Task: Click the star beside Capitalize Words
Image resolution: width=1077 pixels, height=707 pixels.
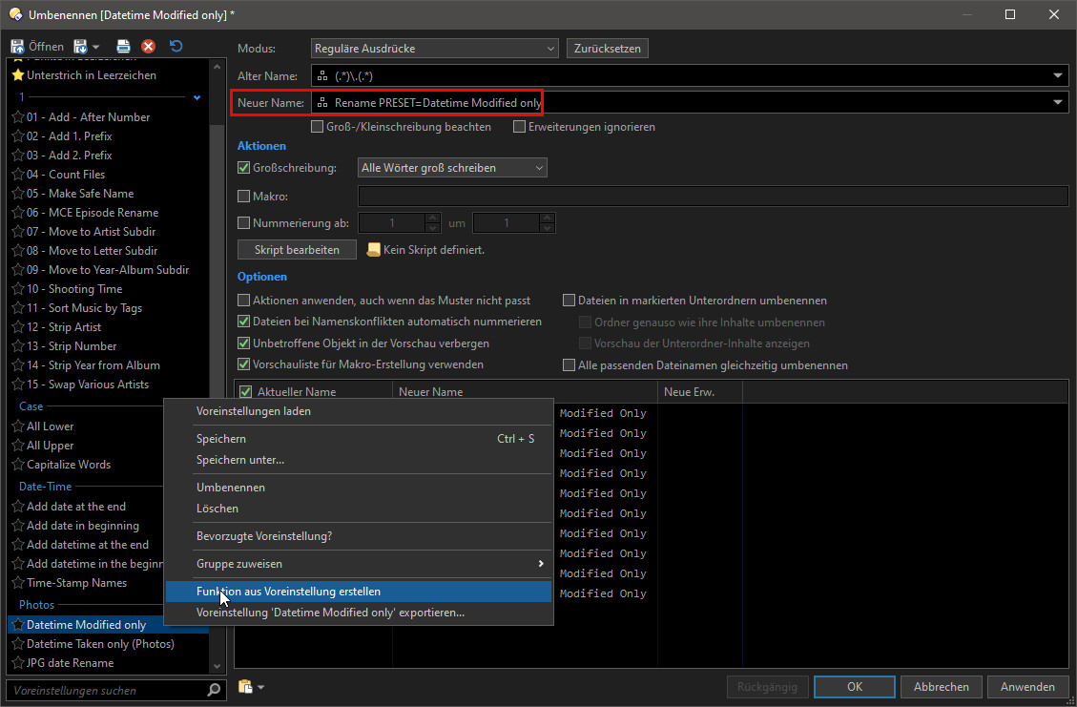Action: (18, 465)
